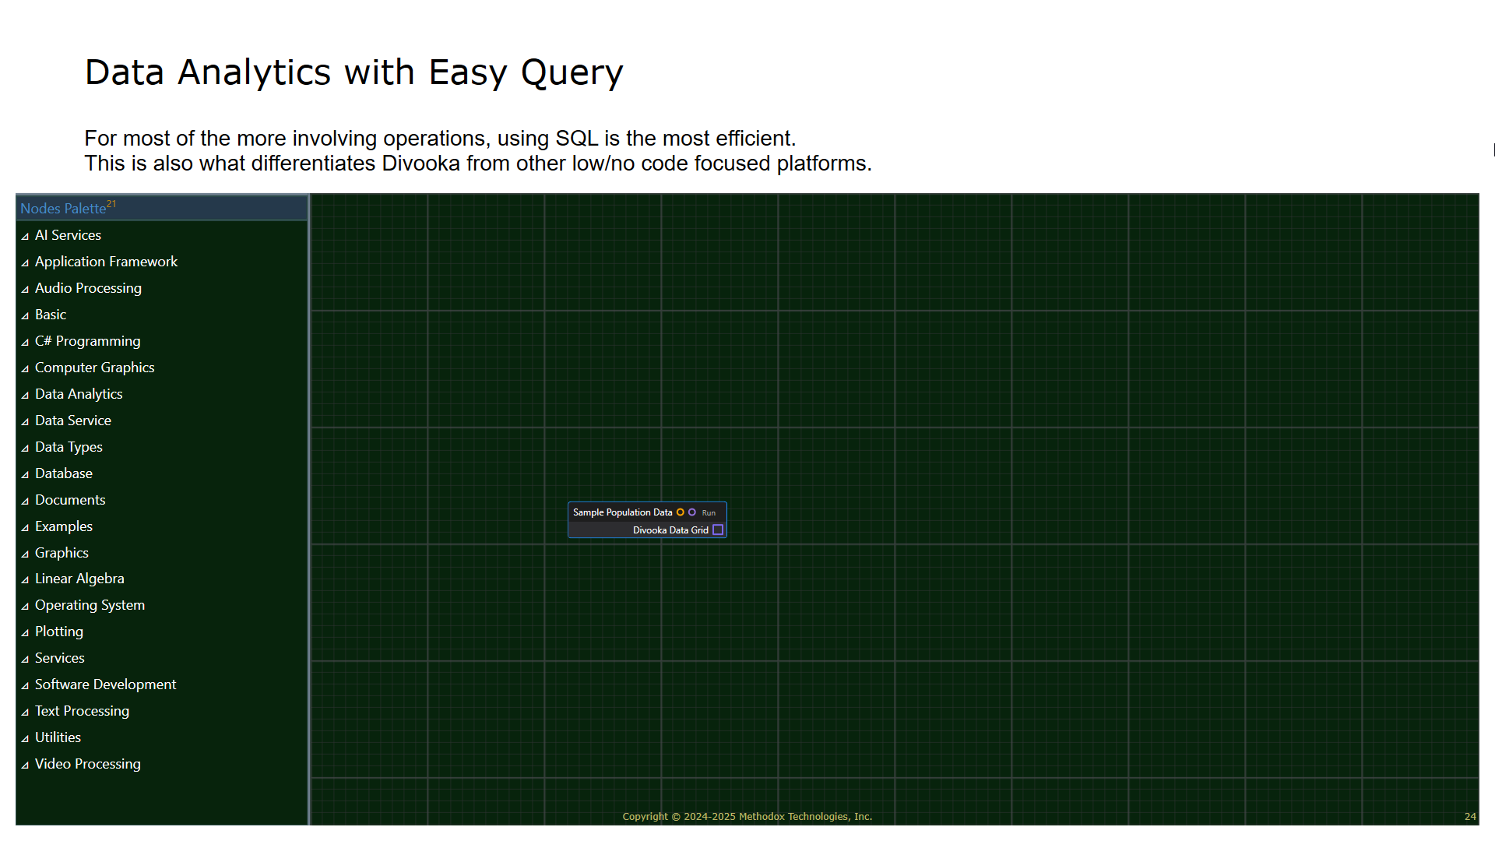Expand the AI Services category arrow
The width and height of the screenshot is (1495, 841).
[25, 236]
